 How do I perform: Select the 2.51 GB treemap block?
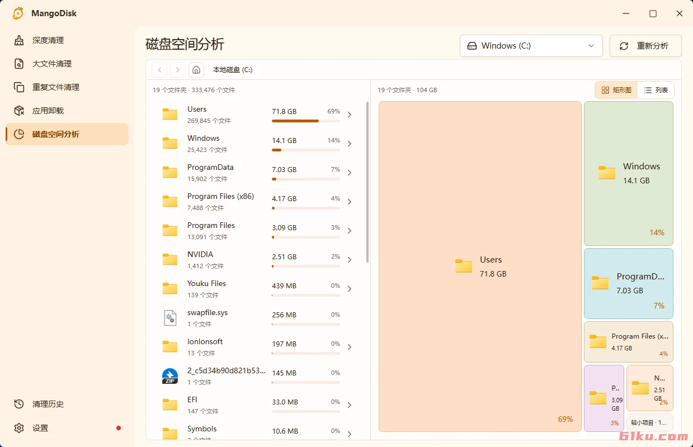point(650,388)
